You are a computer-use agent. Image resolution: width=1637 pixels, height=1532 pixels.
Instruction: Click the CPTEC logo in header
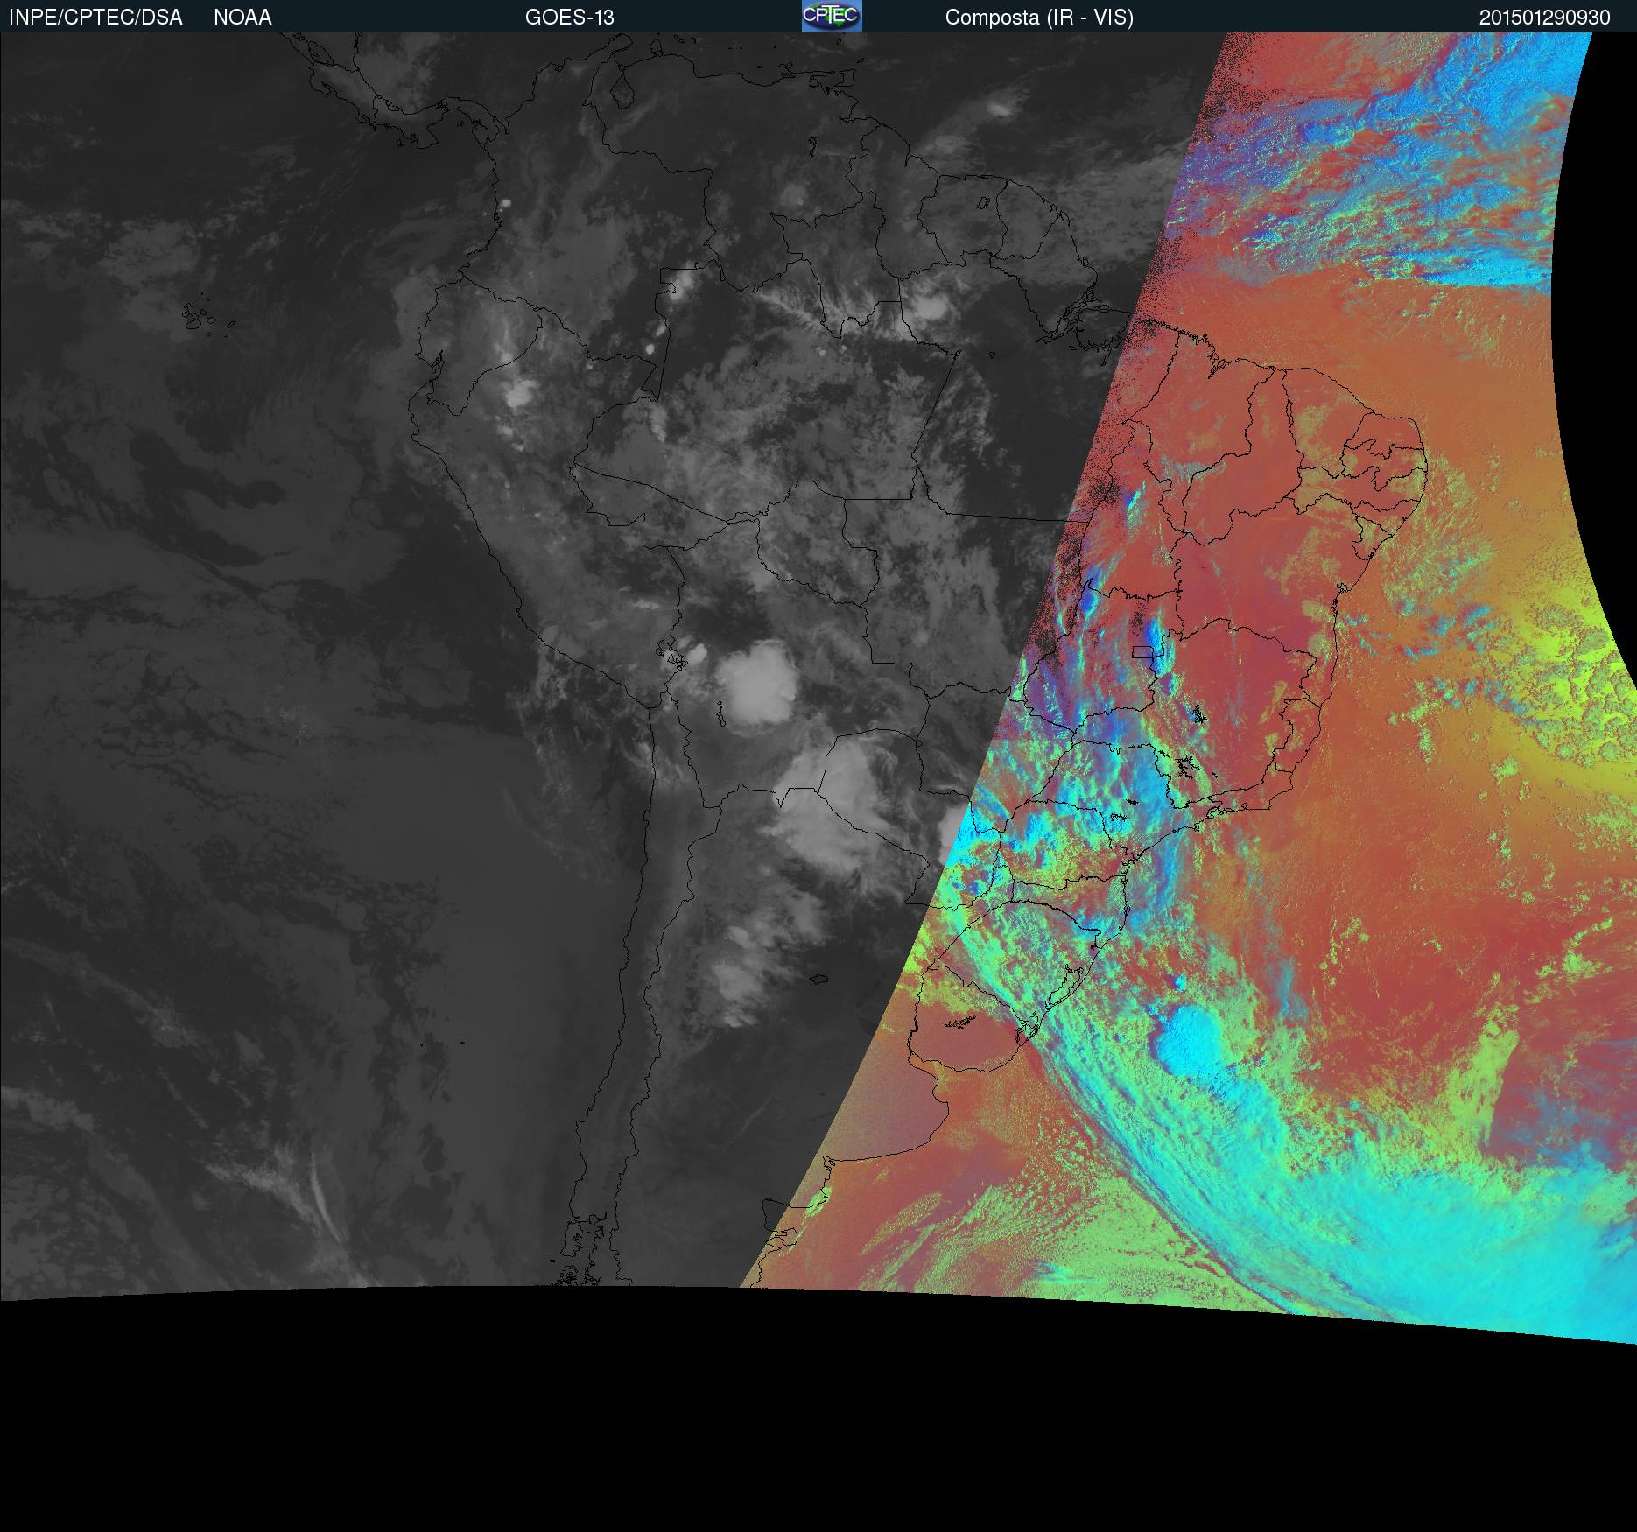click(x=832, y=16)
